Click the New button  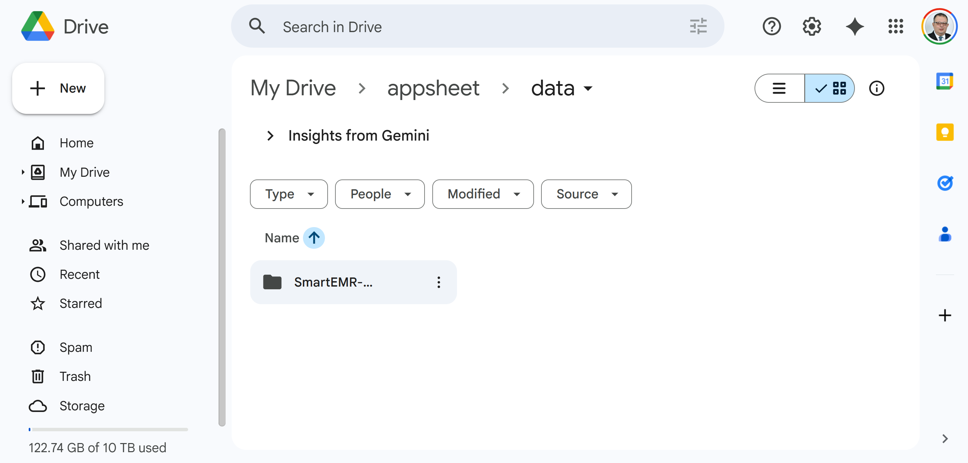point(58,88)
